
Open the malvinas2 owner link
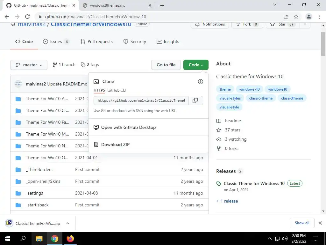click(x=32, y=24)
